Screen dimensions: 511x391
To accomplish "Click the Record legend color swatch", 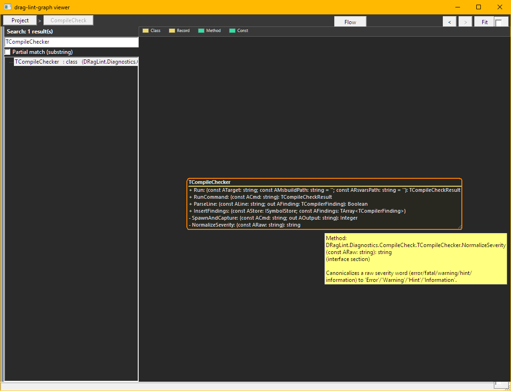I will [172, 31].
